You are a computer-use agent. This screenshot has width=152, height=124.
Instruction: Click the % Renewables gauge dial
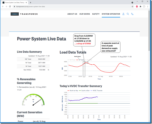[33, 100]
